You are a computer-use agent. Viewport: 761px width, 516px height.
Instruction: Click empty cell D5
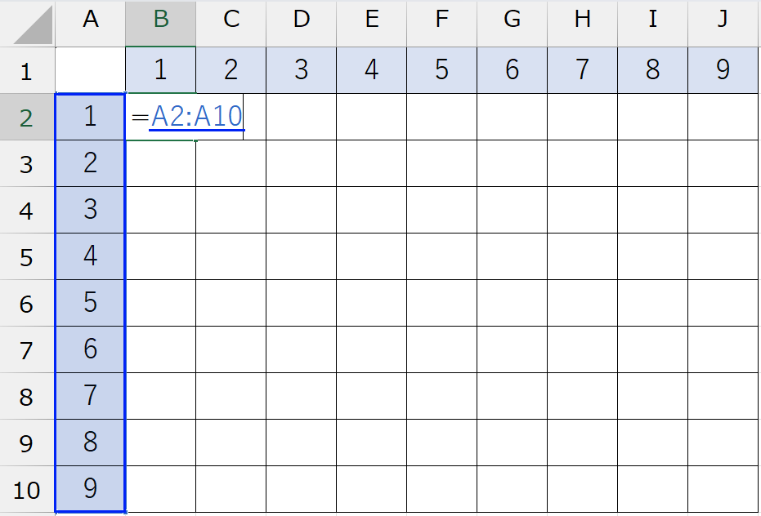coord(302,256)
